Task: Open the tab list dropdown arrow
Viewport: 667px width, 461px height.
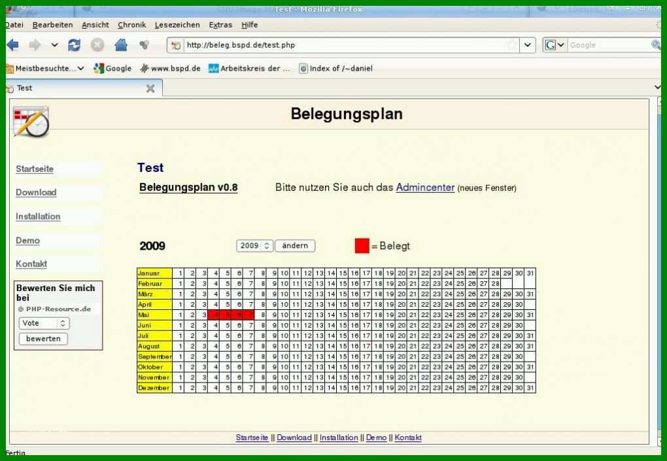Action: (x=657, y=87)
